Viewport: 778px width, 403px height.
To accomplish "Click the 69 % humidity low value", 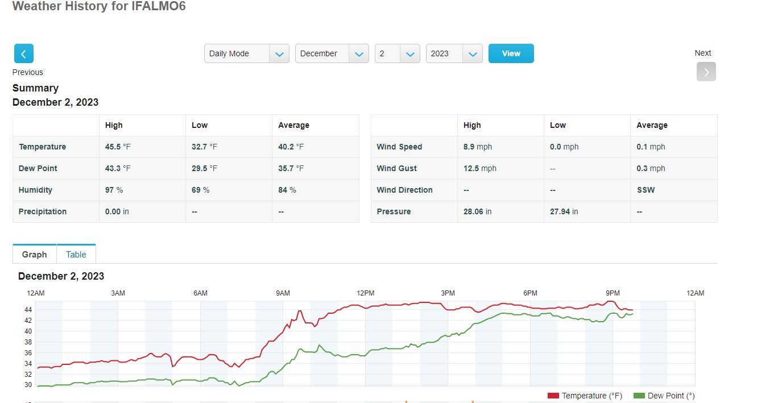I will tap(201, 190).
